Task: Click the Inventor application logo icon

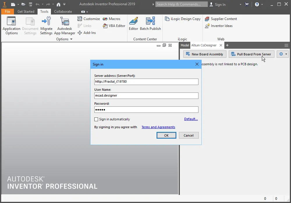Action: [4, 4]
